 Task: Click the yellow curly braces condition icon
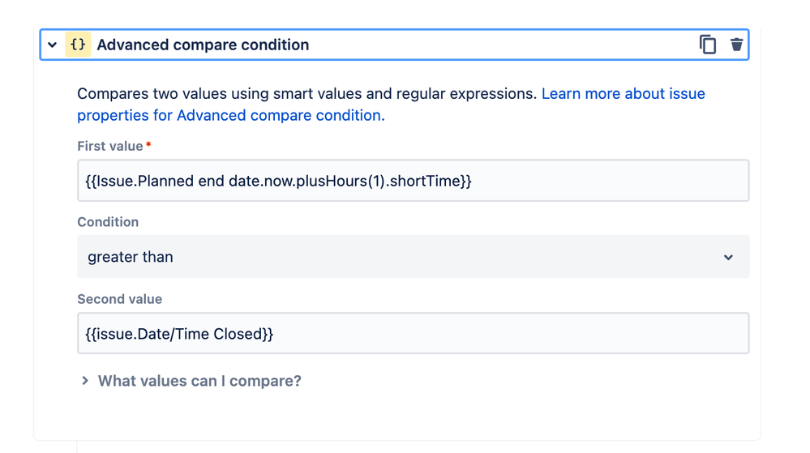(x=78, y=45)
